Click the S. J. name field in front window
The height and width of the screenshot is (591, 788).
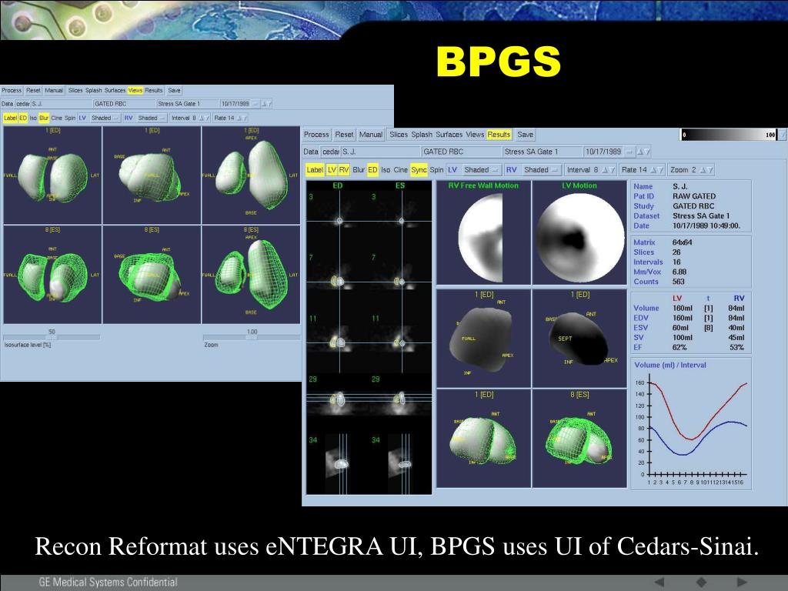point(380,152)
